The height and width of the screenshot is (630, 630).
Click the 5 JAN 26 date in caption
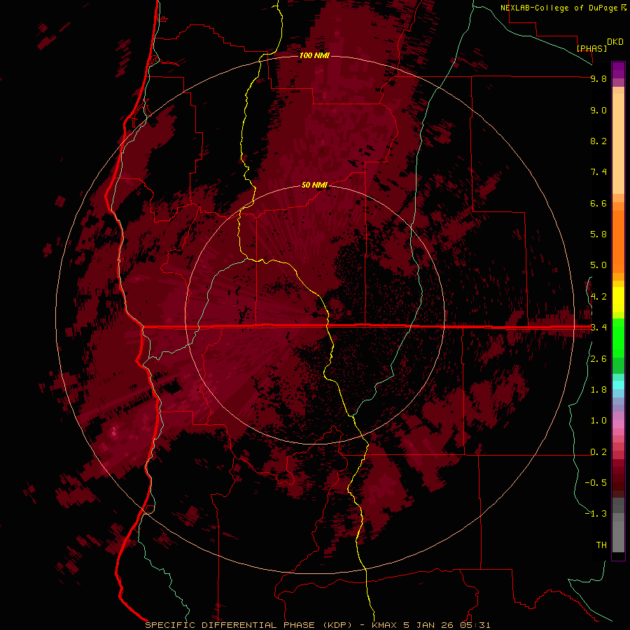(430, 625)
